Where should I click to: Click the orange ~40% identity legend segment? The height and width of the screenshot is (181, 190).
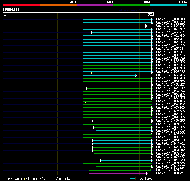pos(58,5)
